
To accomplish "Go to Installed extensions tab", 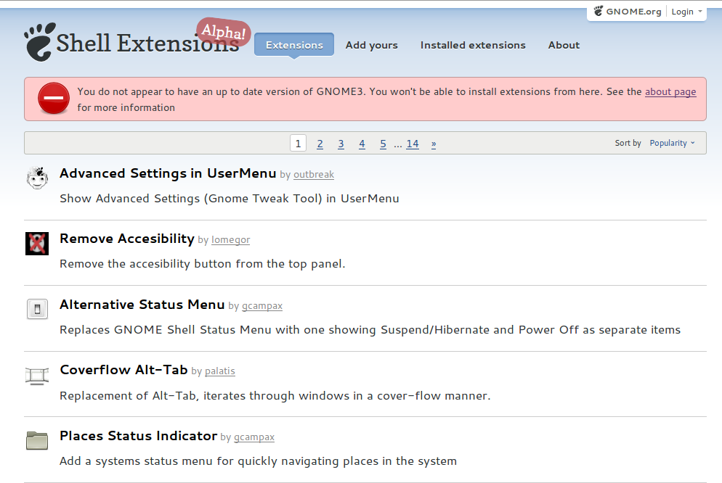I will 473,45.
